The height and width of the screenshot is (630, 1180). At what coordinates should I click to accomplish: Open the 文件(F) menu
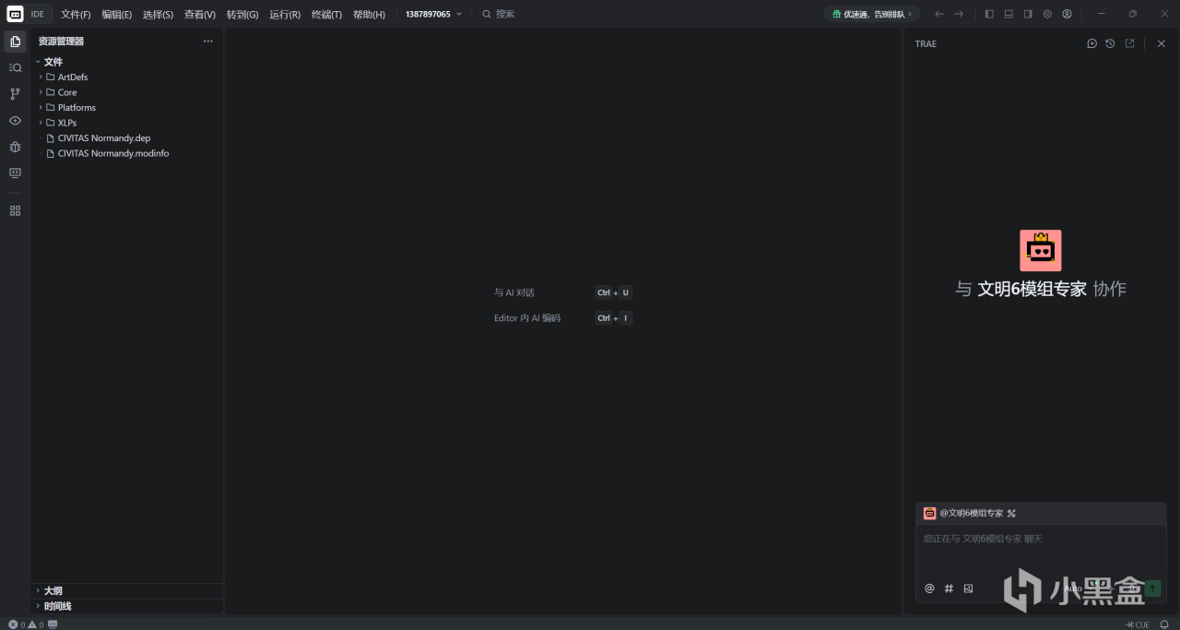pos(76,14)
